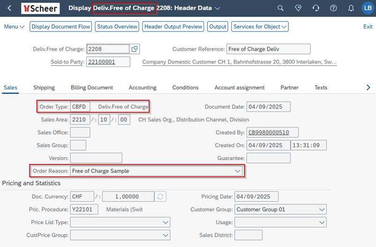
Task: Click the exchange rate 1,00000 field
Action: (128, 196)
